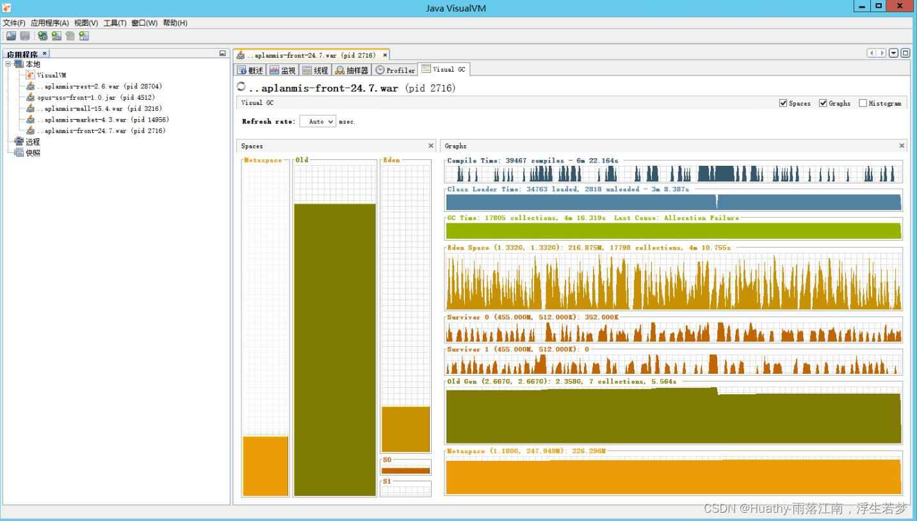Click the Survivor 0 graph

[x=674, y=332]
